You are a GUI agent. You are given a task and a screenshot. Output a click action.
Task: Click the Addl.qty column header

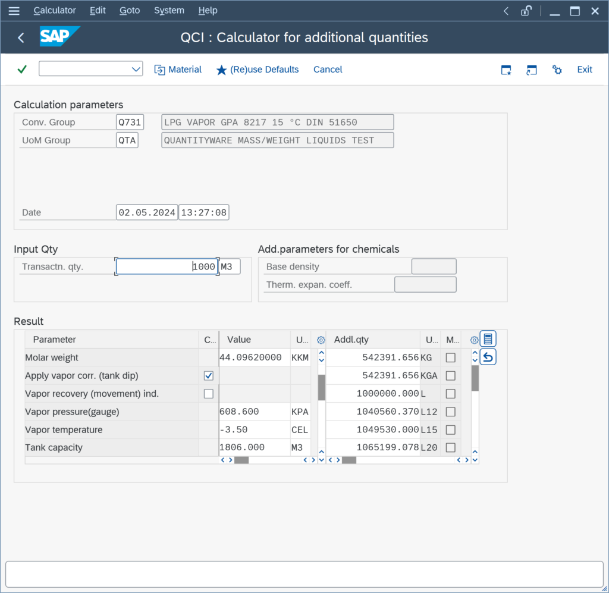click(x=373, y=340)
